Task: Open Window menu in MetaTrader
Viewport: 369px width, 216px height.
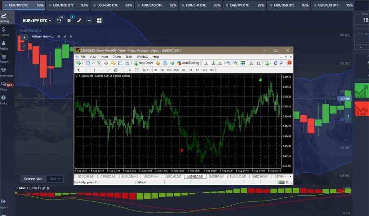Action: 142,57
